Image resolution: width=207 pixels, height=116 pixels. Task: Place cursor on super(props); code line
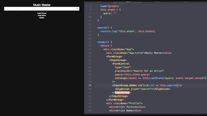click(110, 6)
